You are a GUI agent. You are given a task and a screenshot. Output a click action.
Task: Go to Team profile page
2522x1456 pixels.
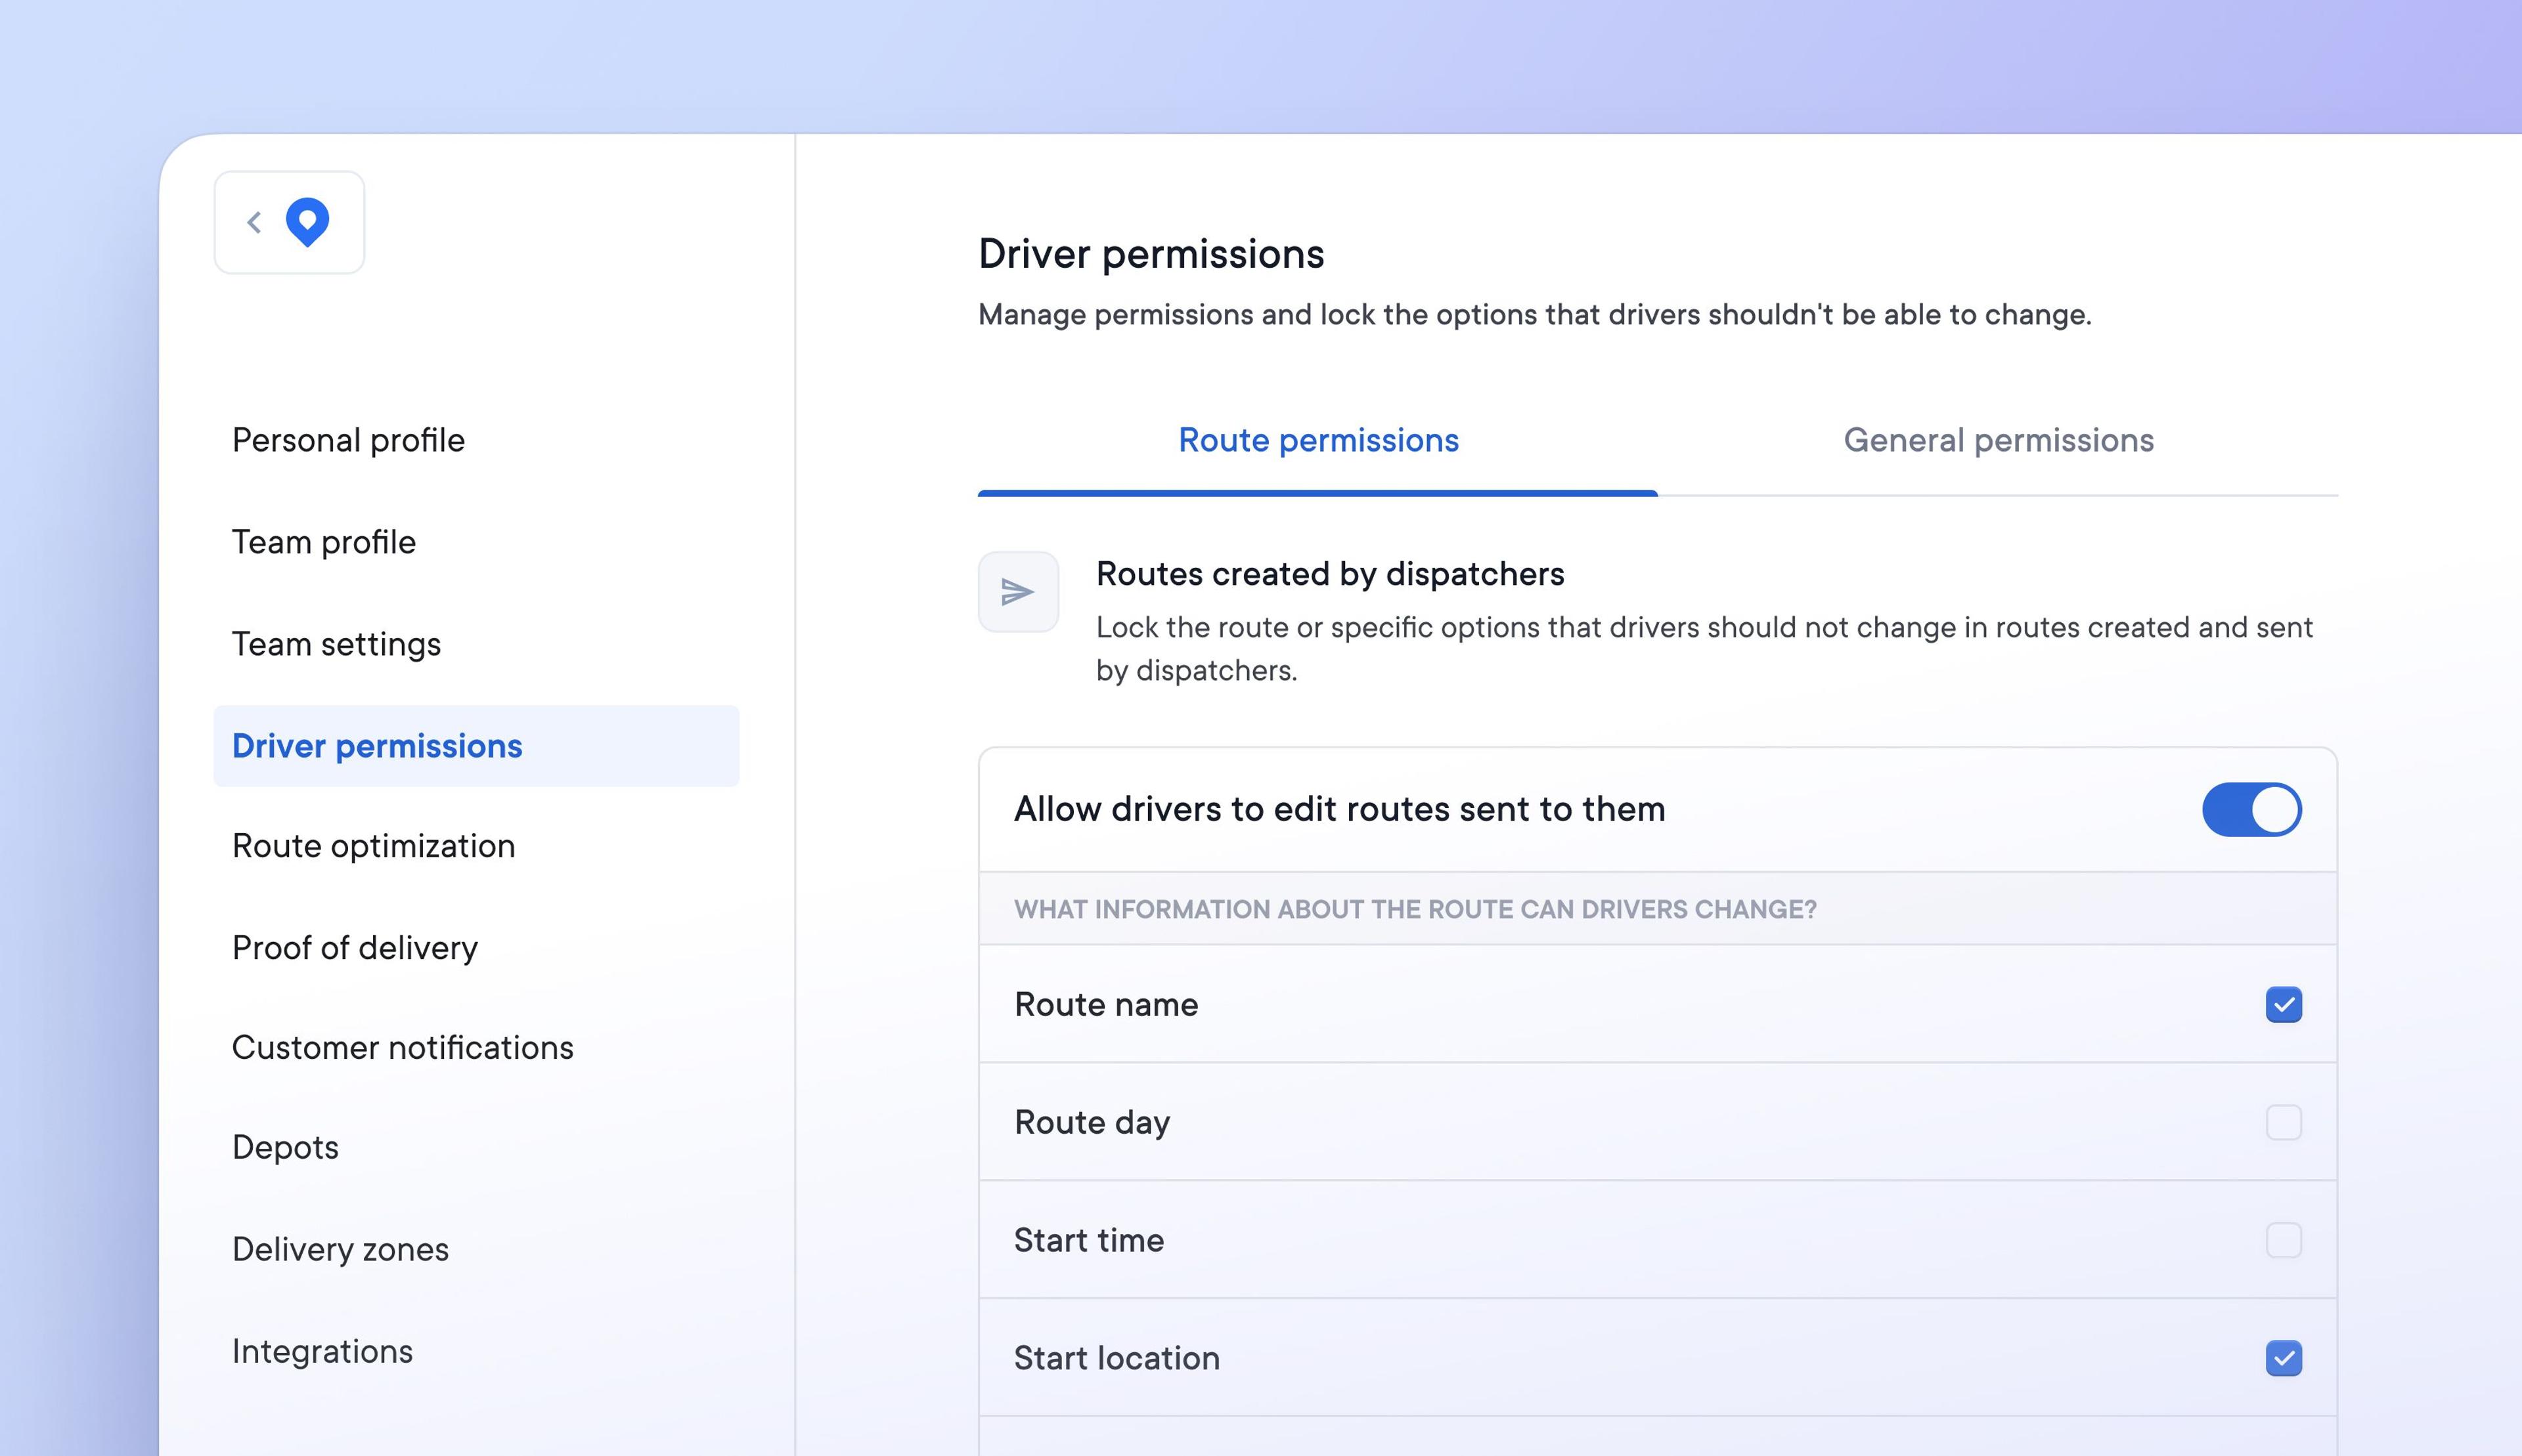click(324, 542)
